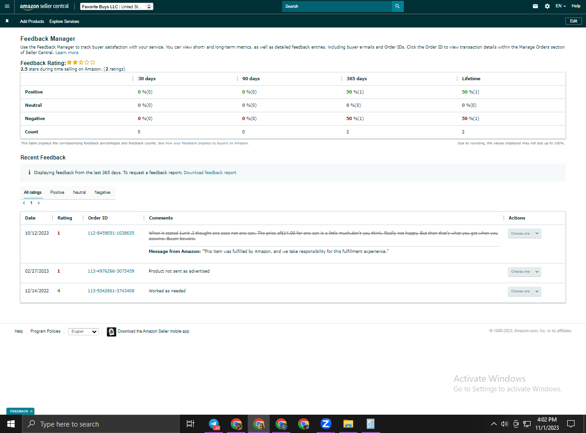
Task: Click the Amazon Seller app icon in footer
Action: click(x=111, y=332)
